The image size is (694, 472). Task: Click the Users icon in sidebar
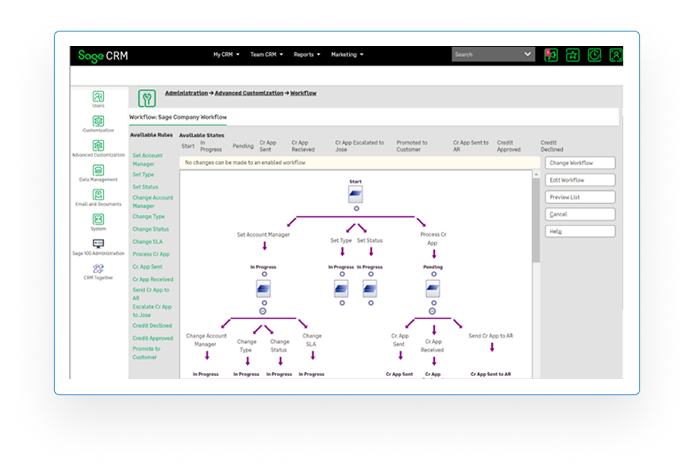[x=98, y=97]
